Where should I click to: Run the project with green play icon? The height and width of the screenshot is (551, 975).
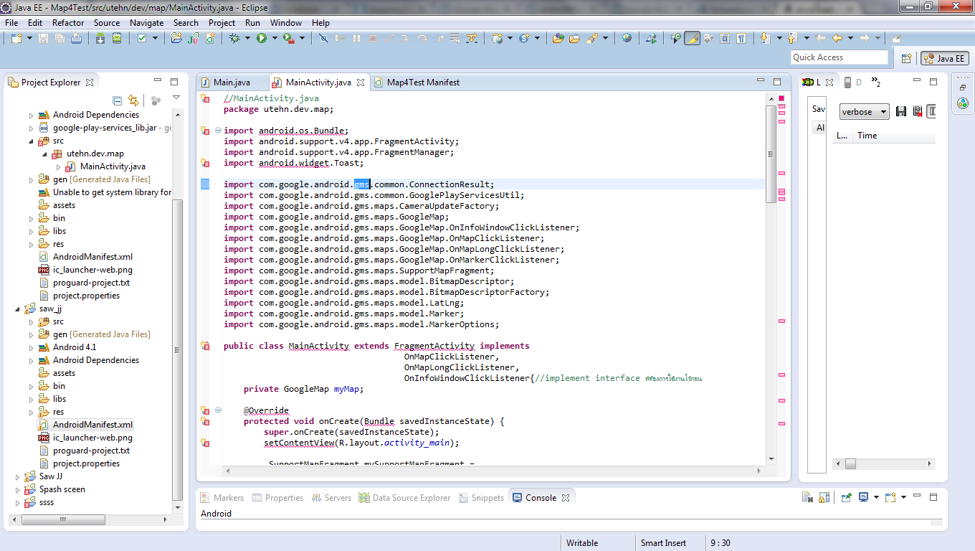(x=262, y=38)
